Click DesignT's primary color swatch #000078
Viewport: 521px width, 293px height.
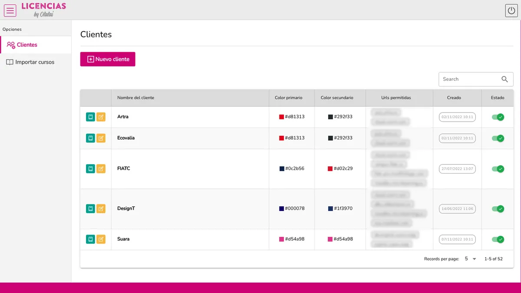[281, 208]
